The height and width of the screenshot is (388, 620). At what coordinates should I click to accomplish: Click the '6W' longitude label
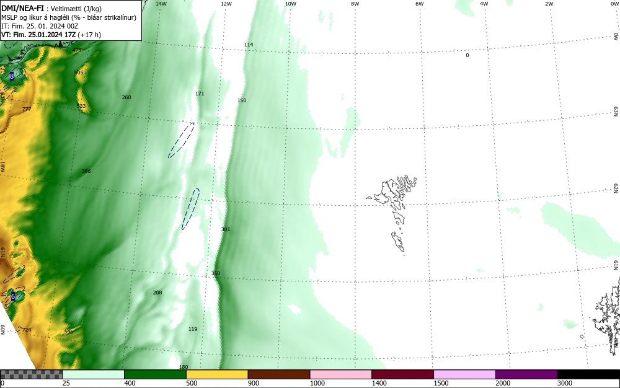click(x=420, y=4)
